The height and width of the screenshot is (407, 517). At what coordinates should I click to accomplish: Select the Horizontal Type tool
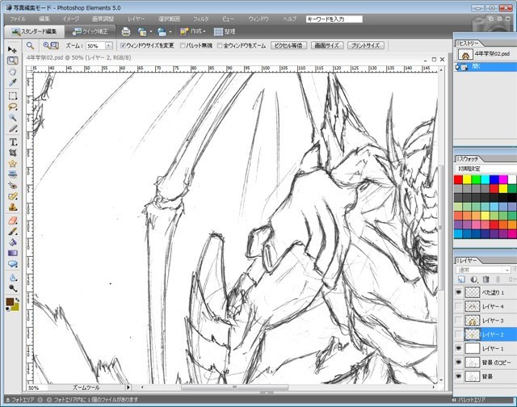pos(13,141)
